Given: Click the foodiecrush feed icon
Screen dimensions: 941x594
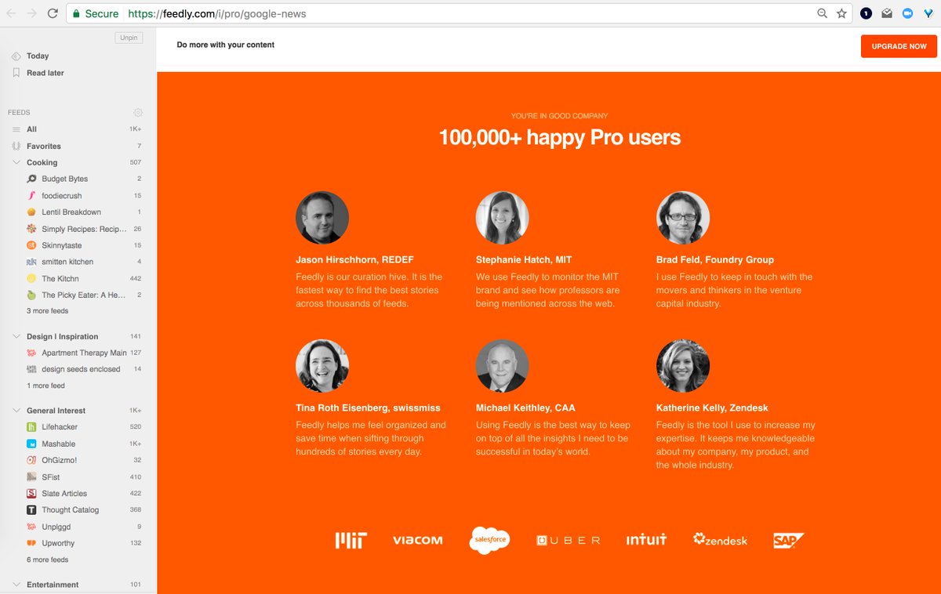Looking at the screenshot, I should click(31, 195).
